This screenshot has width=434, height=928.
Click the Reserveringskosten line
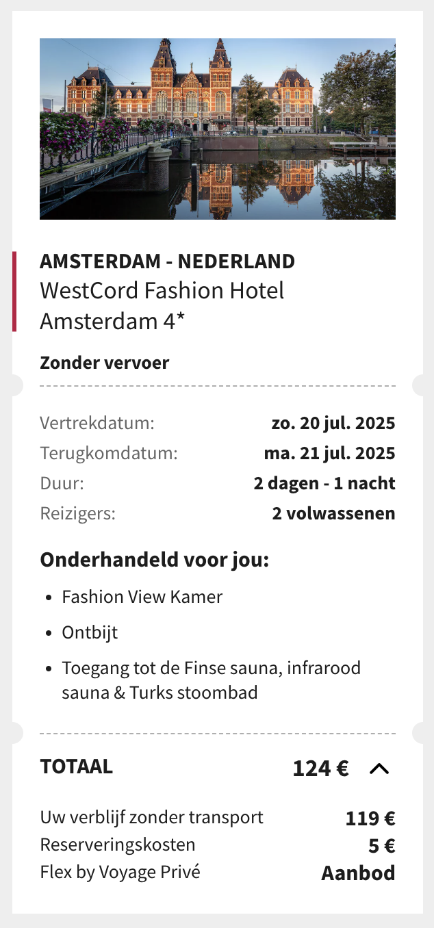[x=118, y=845]
